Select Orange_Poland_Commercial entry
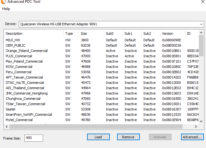Screen dimensions: 206x148 (27, 51)
